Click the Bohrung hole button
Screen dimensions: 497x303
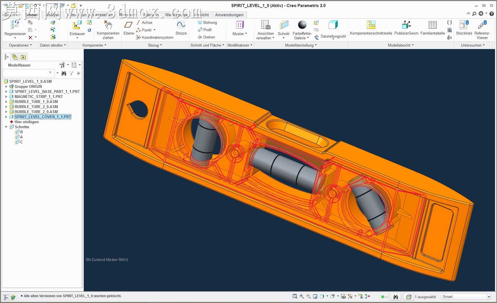point(207,22)
